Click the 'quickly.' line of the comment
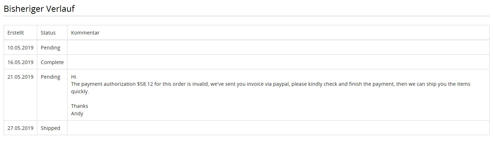Image resolution: width=494 pixels, height=142 pixels. coord(80,91)
